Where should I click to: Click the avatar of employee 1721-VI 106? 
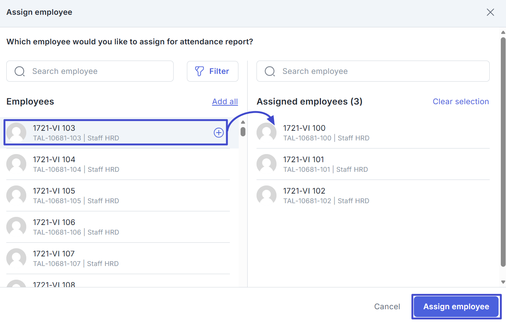click(16, 227)
